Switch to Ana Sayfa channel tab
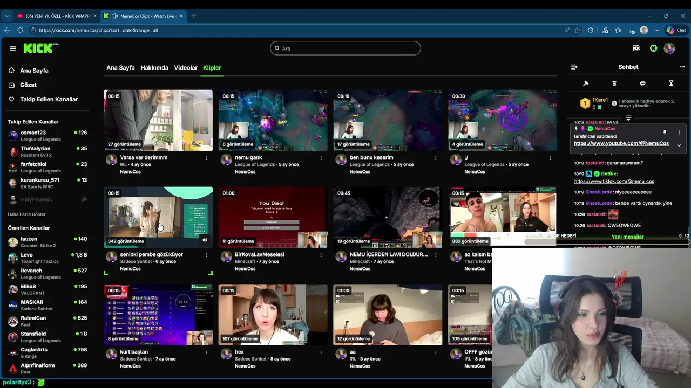This screenshot has width=691, height=388. pos(120,68)
